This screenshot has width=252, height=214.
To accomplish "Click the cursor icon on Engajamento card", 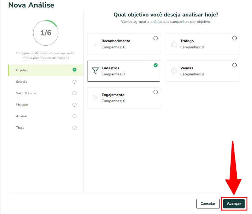I will (x=95, y=97).
